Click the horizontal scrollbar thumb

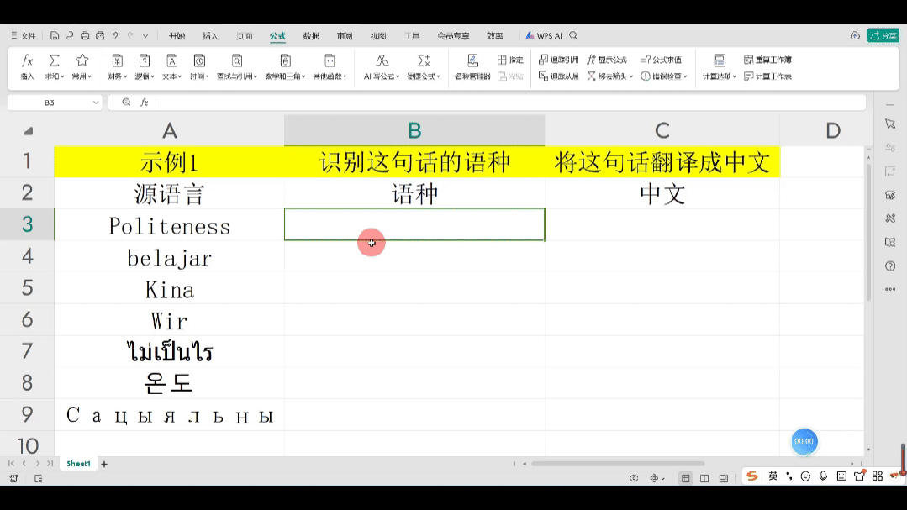click(618, 464)
